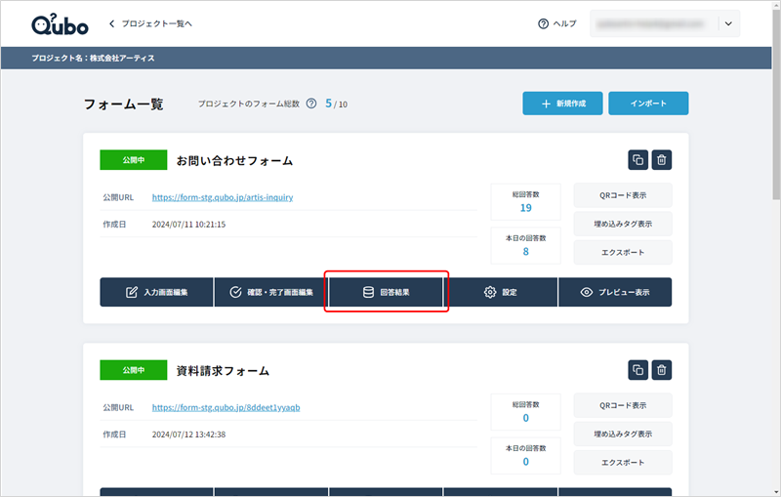Open 回答結果 for お問い合わせフォーム

click(x=386, y=292)
